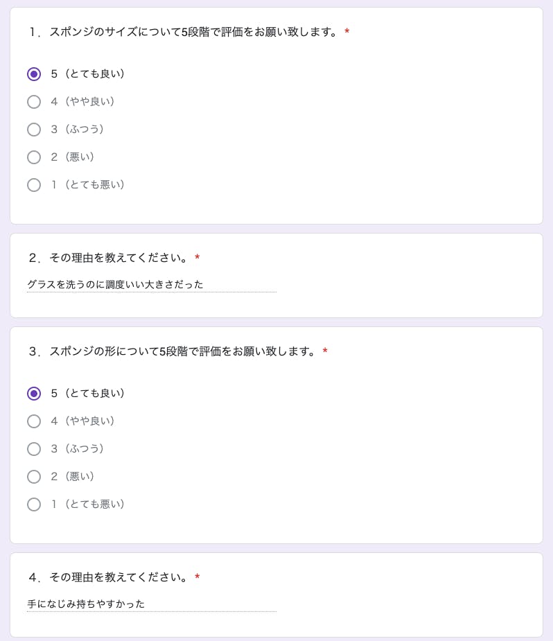Click question 3 title about スポンジの形
The height and width of the screenshot is (641, 553).
173,351
